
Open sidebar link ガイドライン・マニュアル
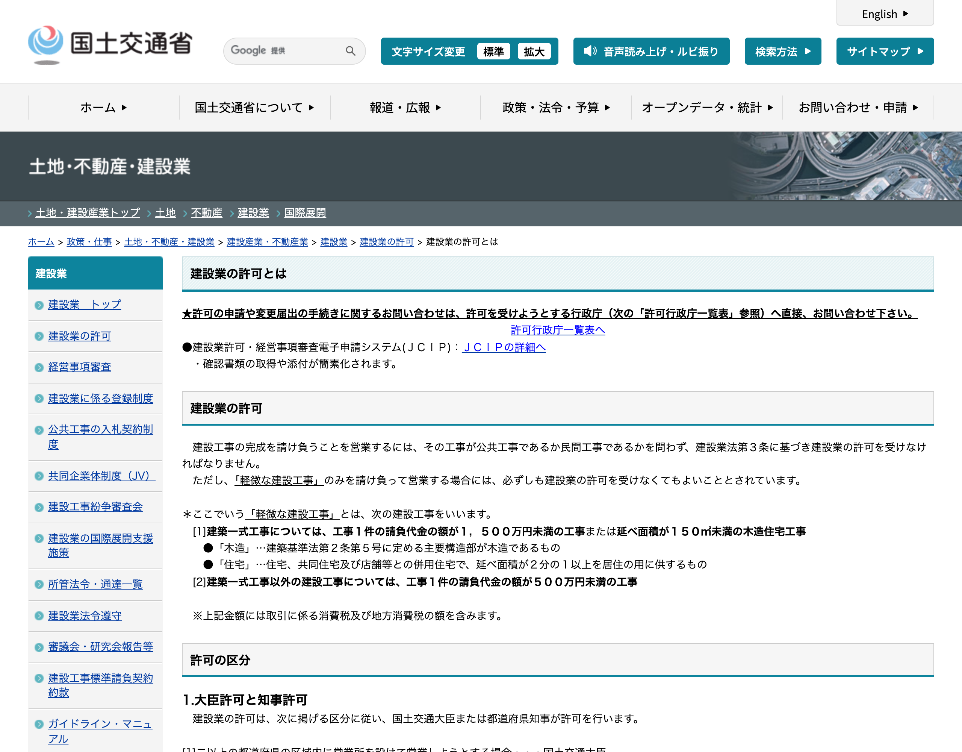100,731
